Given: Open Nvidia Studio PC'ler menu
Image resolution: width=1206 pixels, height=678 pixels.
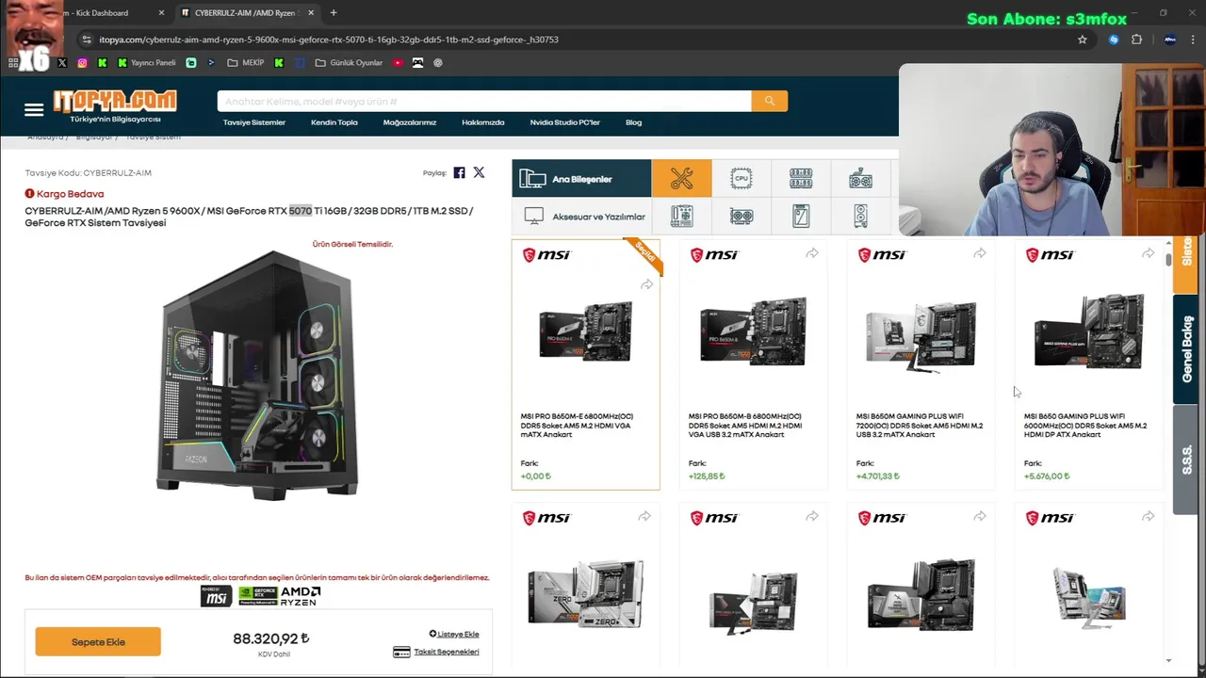Looking at the screenshot, I should [x=565, y=122].
